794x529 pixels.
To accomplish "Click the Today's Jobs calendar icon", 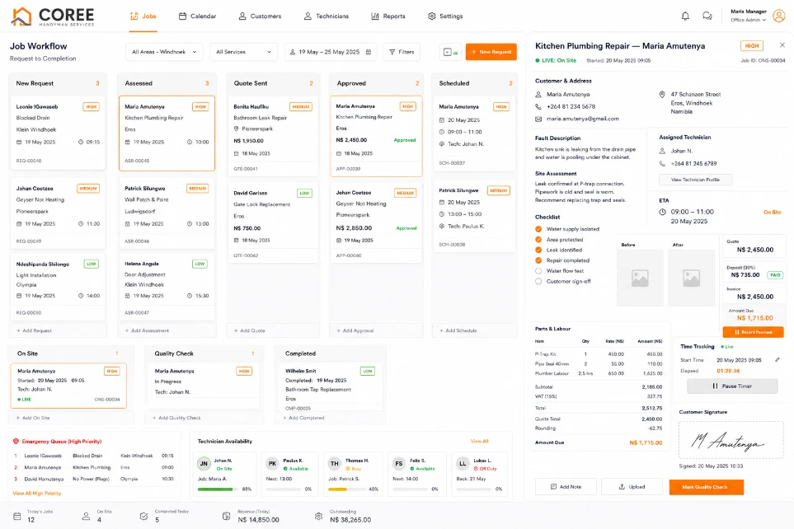I will (x=16, y=517).
